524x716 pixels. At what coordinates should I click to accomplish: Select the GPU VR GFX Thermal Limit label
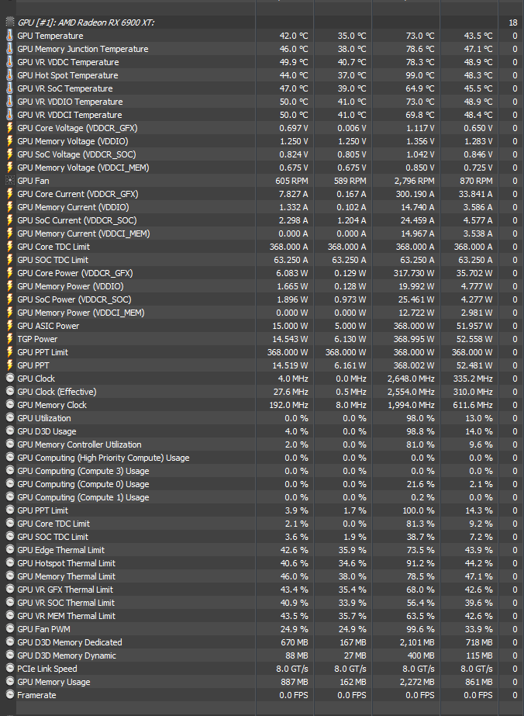coord(65,590)
